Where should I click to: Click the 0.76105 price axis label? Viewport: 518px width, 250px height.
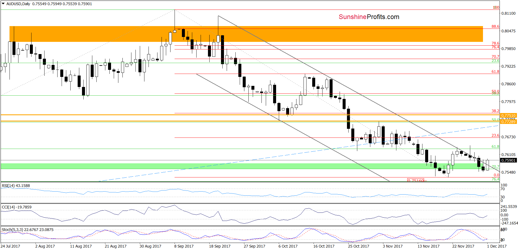pos(508,155)
